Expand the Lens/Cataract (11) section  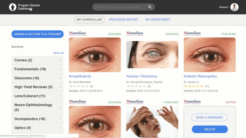pyautogui.click(x=38, y=96)
